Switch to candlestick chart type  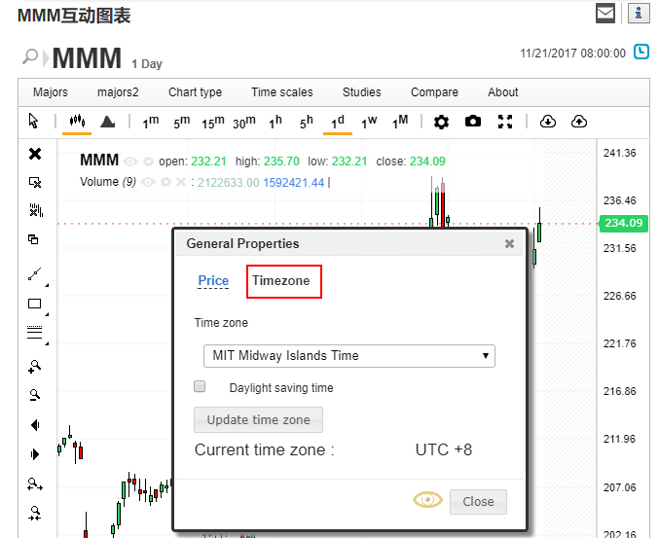point(77,122)
